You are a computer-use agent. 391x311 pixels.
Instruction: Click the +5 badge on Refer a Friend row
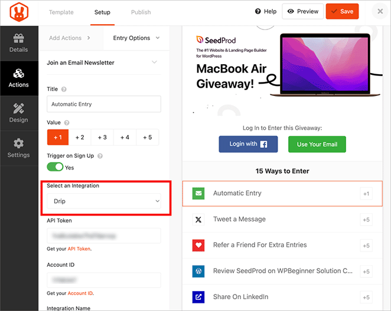pos(366,246)
